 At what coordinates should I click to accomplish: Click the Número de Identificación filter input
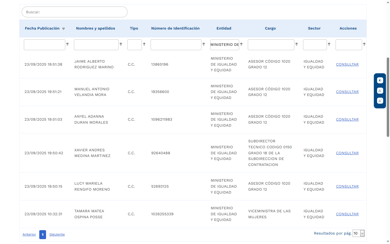pyautogui.click(x=176, y=45)
